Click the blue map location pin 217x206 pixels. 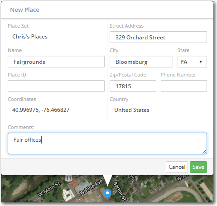point(107,194)
